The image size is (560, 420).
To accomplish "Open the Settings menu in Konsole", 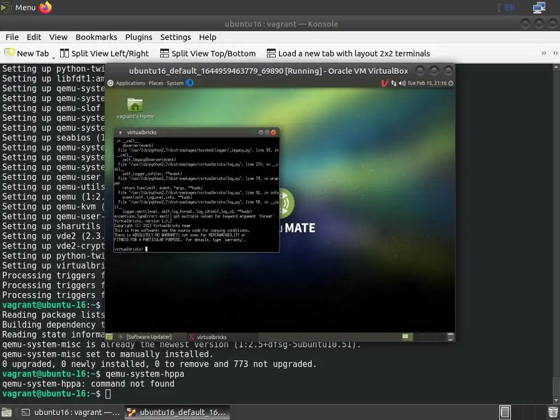I will (176, 37).
